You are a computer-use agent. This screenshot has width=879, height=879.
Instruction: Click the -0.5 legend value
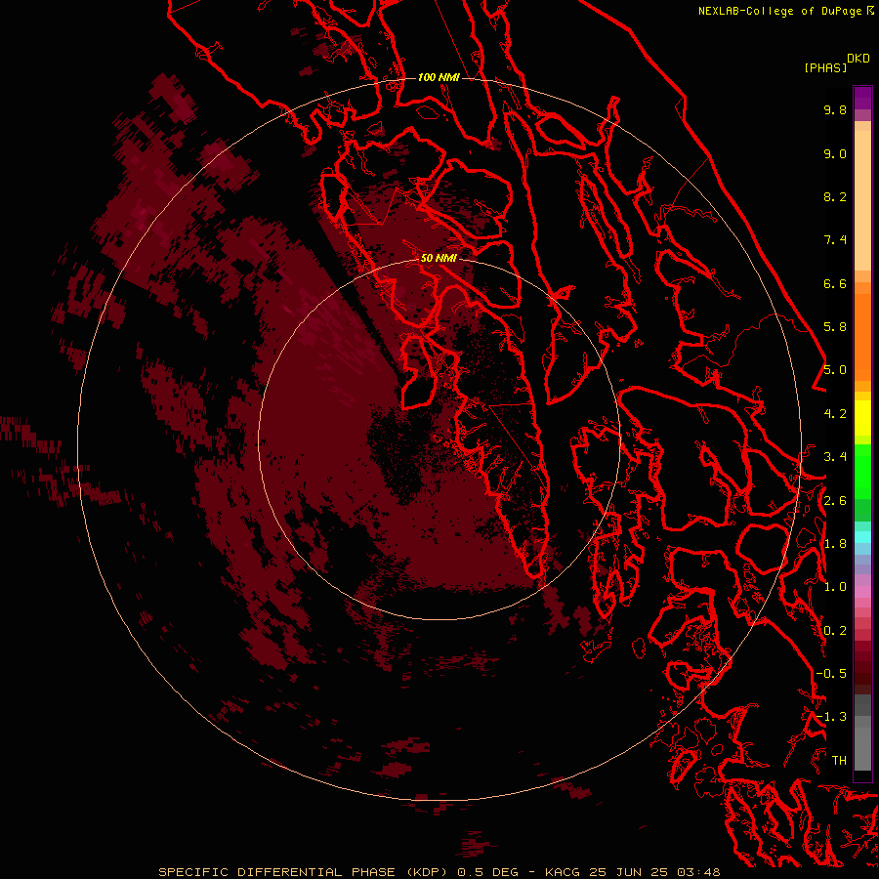(831, 674)
